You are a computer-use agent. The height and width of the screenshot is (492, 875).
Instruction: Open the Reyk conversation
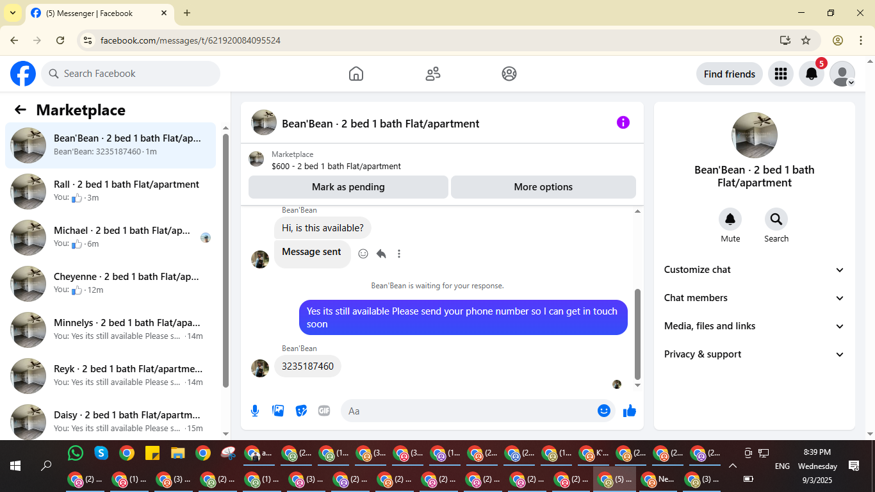click(110, 376)
